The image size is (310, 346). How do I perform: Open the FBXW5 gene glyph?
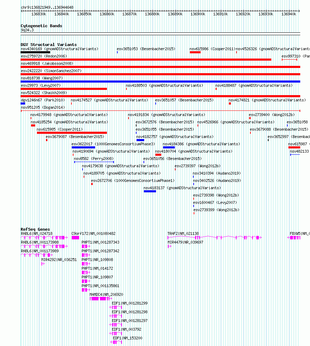click(x=294, y=238)
